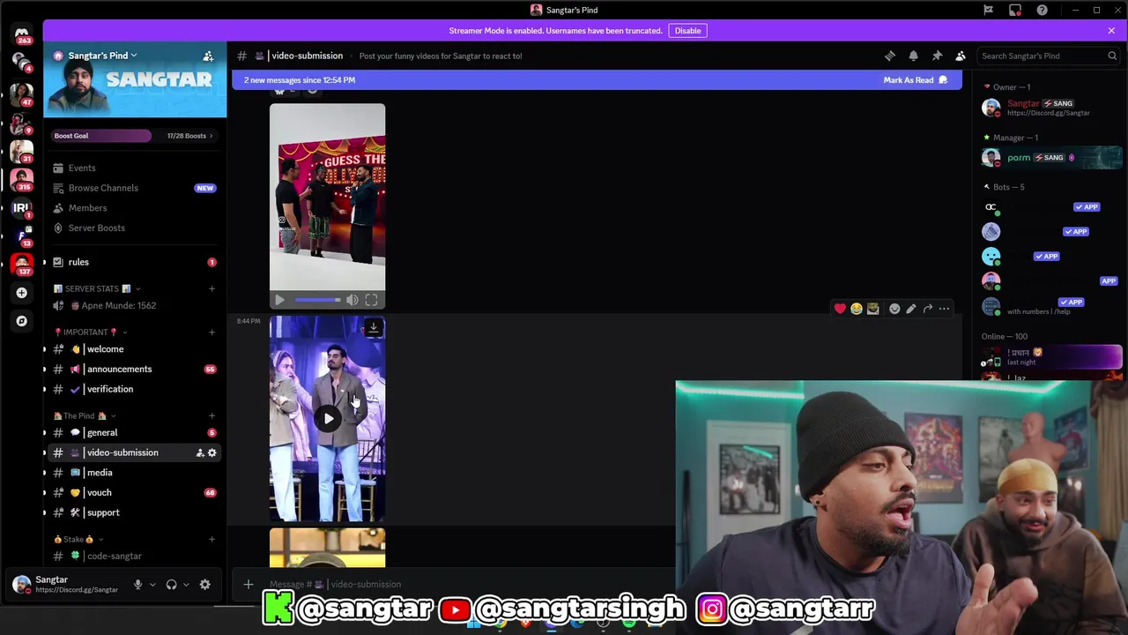This screenshot has height=635, width=1128.
Task: Dismiss Streamer Mode banner
Action: coord(1111,31)
